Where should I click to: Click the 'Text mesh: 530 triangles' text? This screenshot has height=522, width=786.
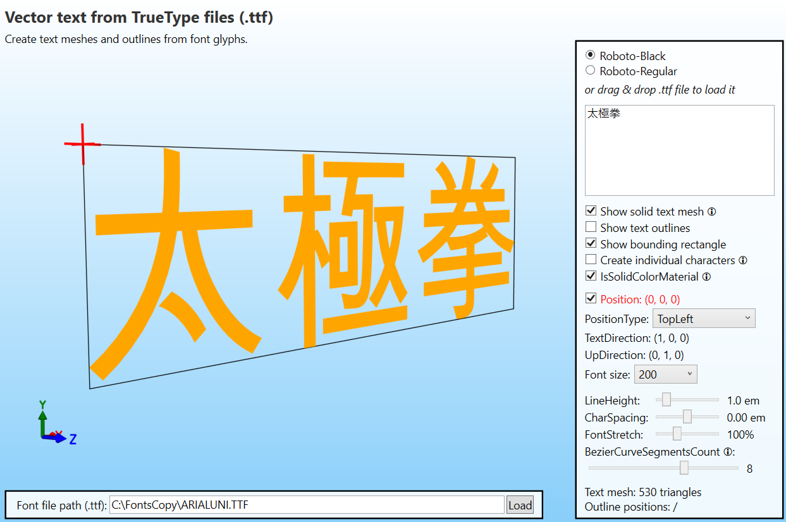tap(643, 492)
